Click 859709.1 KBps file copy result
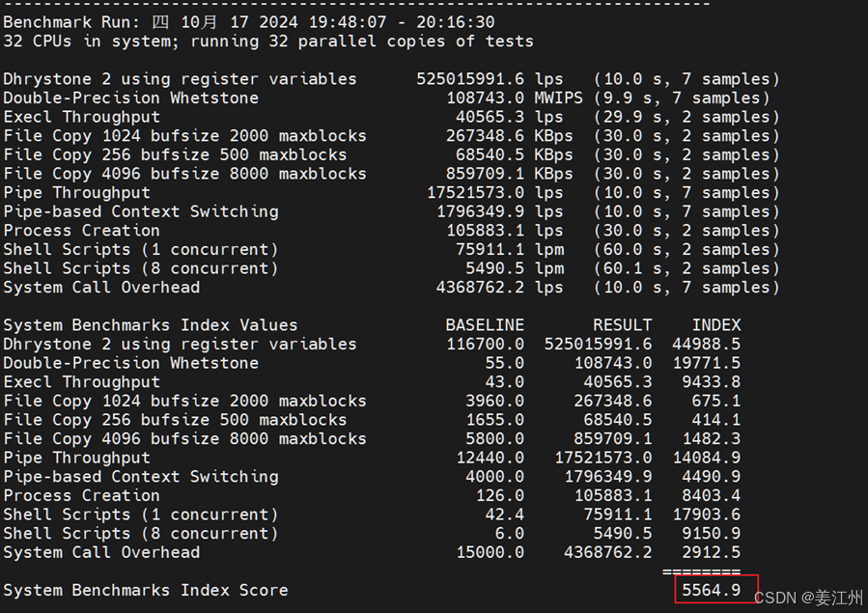 click(x=509, y=174)
